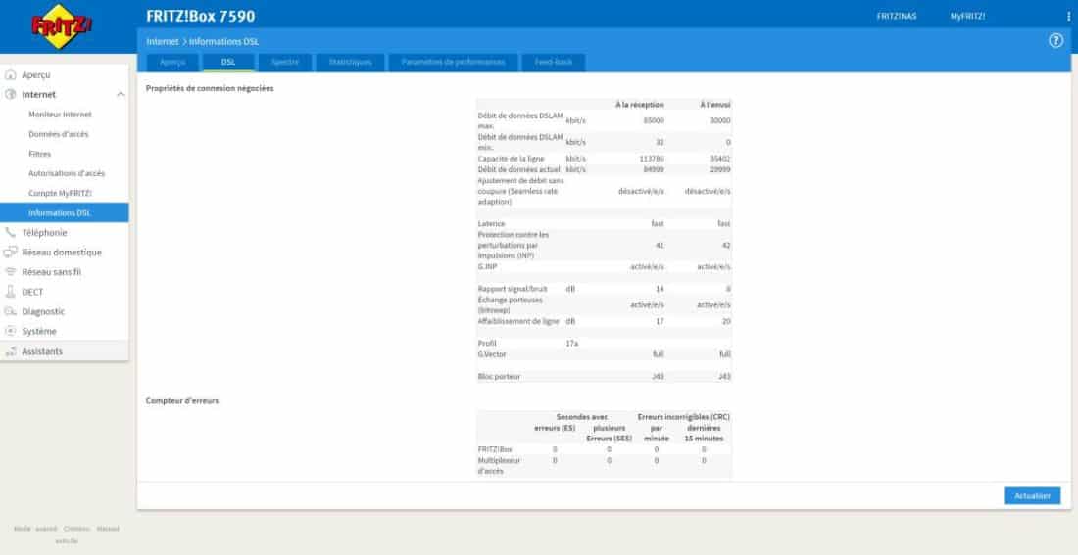Switch to the Aperçu tab
This screenshot has width=1078, height=555.
[172, 63]
